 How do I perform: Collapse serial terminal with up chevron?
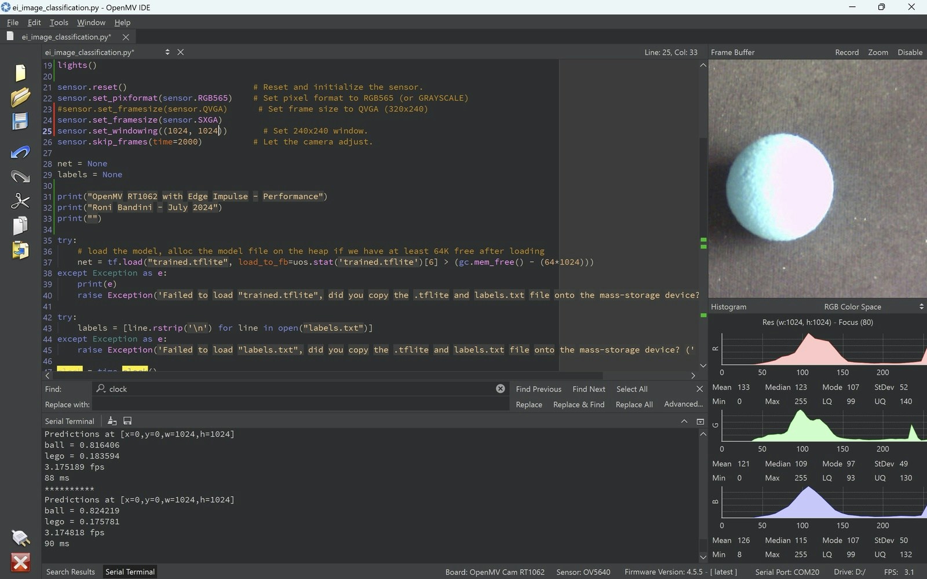tap(684, 422)
